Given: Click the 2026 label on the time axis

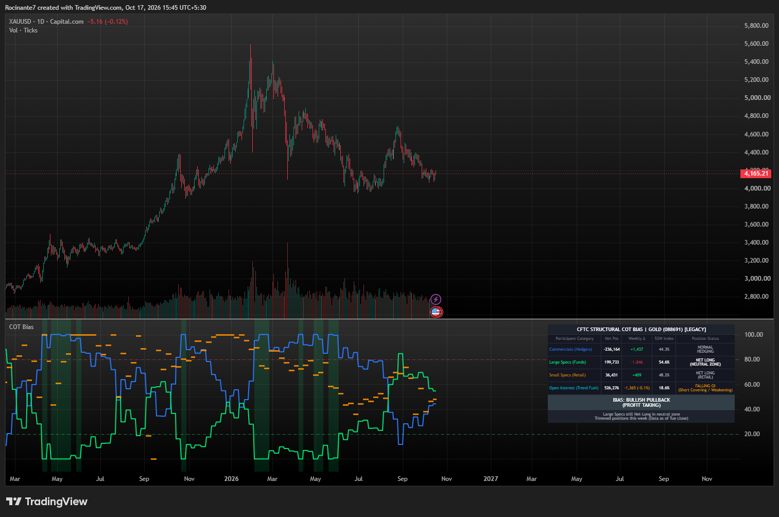Looking at the screenshot, I should [232, 479].
